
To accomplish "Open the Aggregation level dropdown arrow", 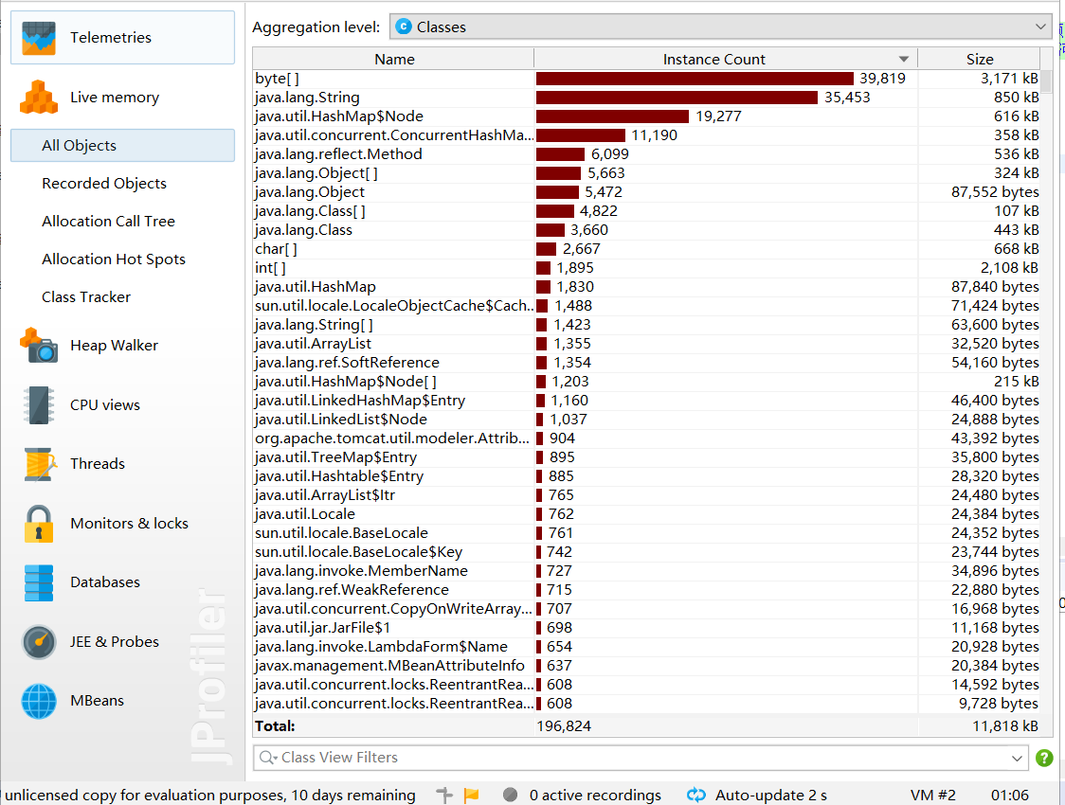I will (x=1040, y=27).
